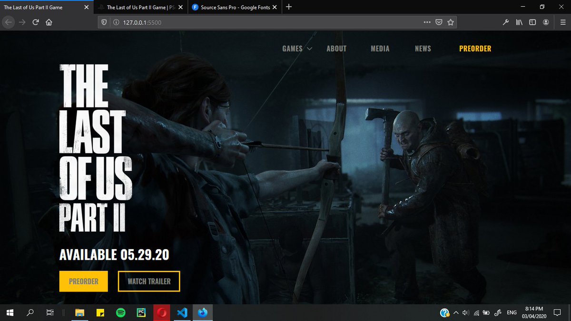Open developer tools wrench icon
Screen dimensions: 571x321
[506, 22]
